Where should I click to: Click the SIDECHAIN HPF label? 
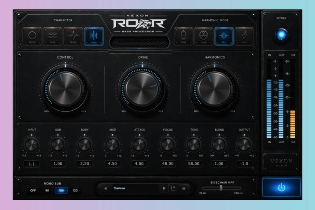(222, 182)
